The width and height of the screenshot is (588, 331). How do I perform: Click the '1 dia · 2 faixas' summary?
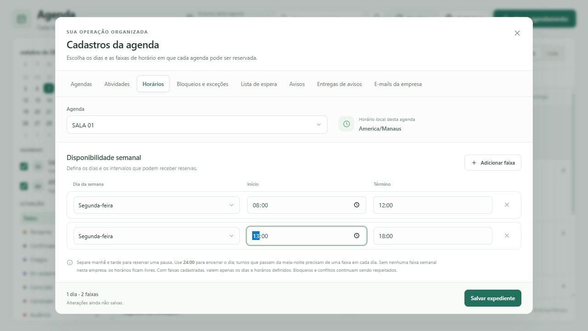click(x=83, y=294)
